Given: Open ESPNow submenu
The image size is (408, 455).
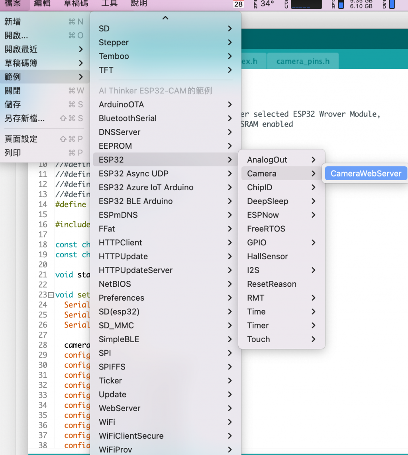Looking at the screenshot, I should click(281, 215).
